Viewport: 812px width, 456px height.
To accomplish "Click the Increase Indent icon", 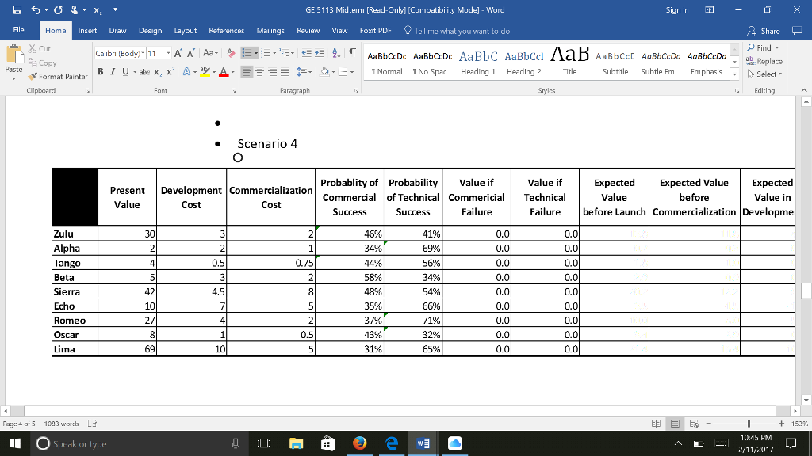I will pyautogui.click(x=320, y=53).
